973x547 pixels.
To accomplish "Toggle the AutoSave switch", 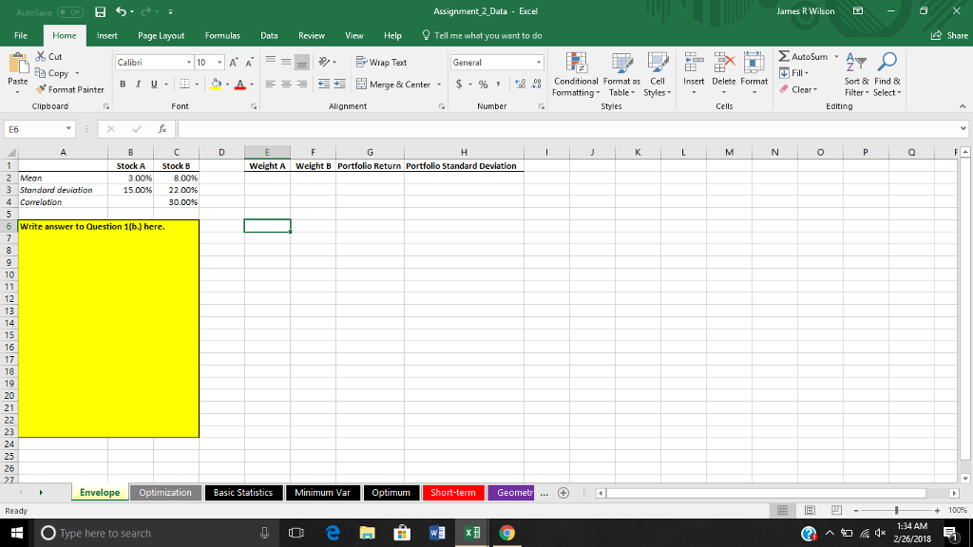I will coord(70,11).
